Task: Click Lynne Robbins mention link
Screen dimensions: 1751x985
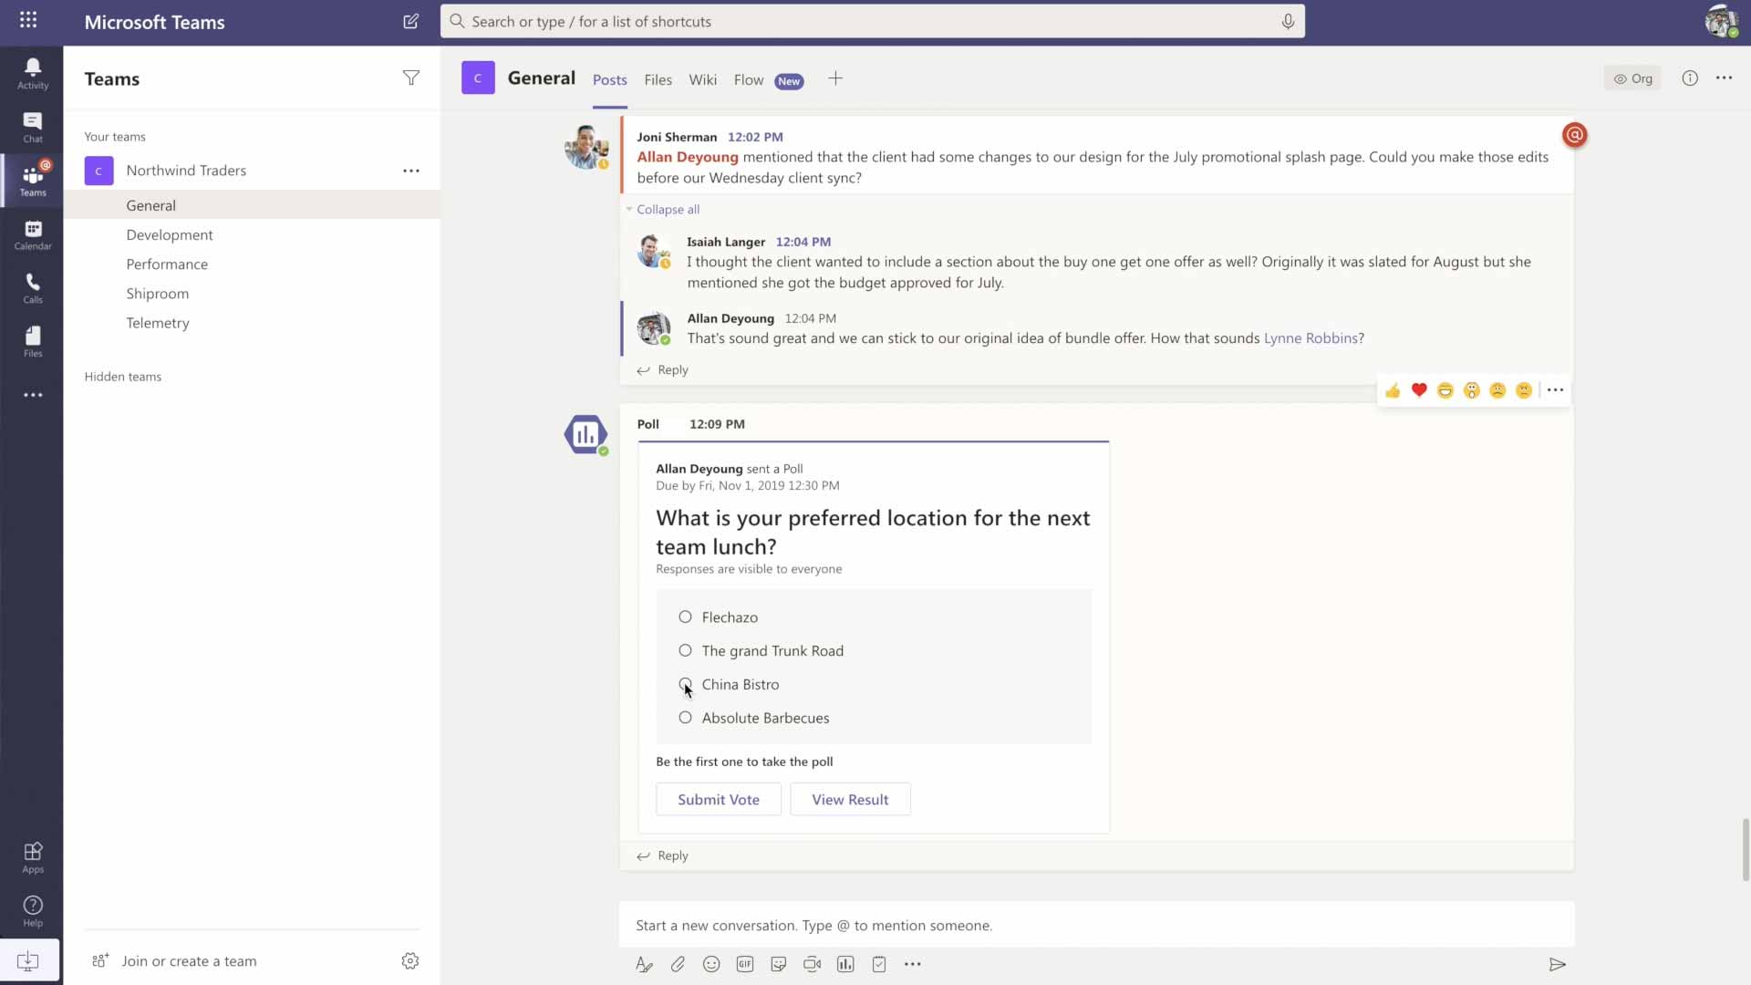Action: click(x=1311, y=338)
